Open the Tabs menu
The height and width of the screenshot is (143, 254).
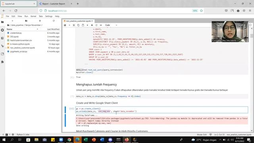[x=41, y=16]
